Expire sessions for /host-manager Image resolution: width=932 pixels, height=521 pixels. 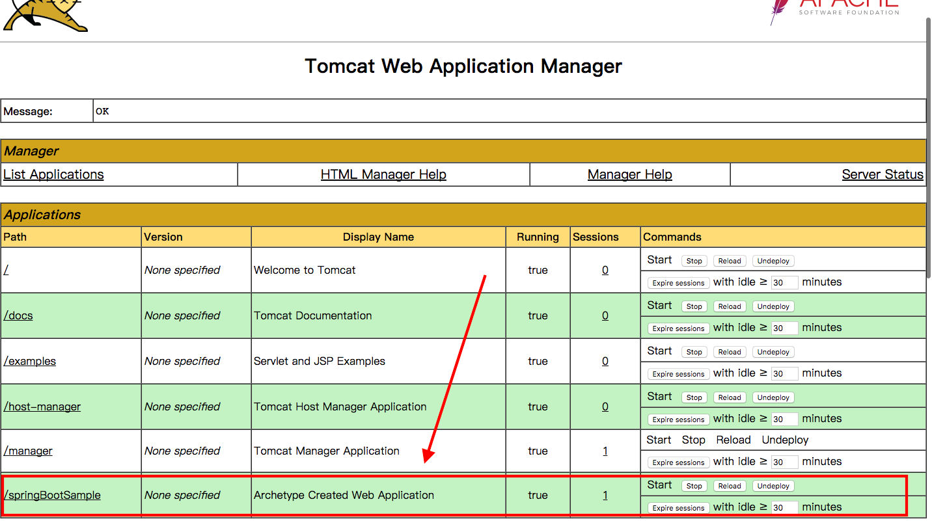pyautogui.click(x=678, y=420)
